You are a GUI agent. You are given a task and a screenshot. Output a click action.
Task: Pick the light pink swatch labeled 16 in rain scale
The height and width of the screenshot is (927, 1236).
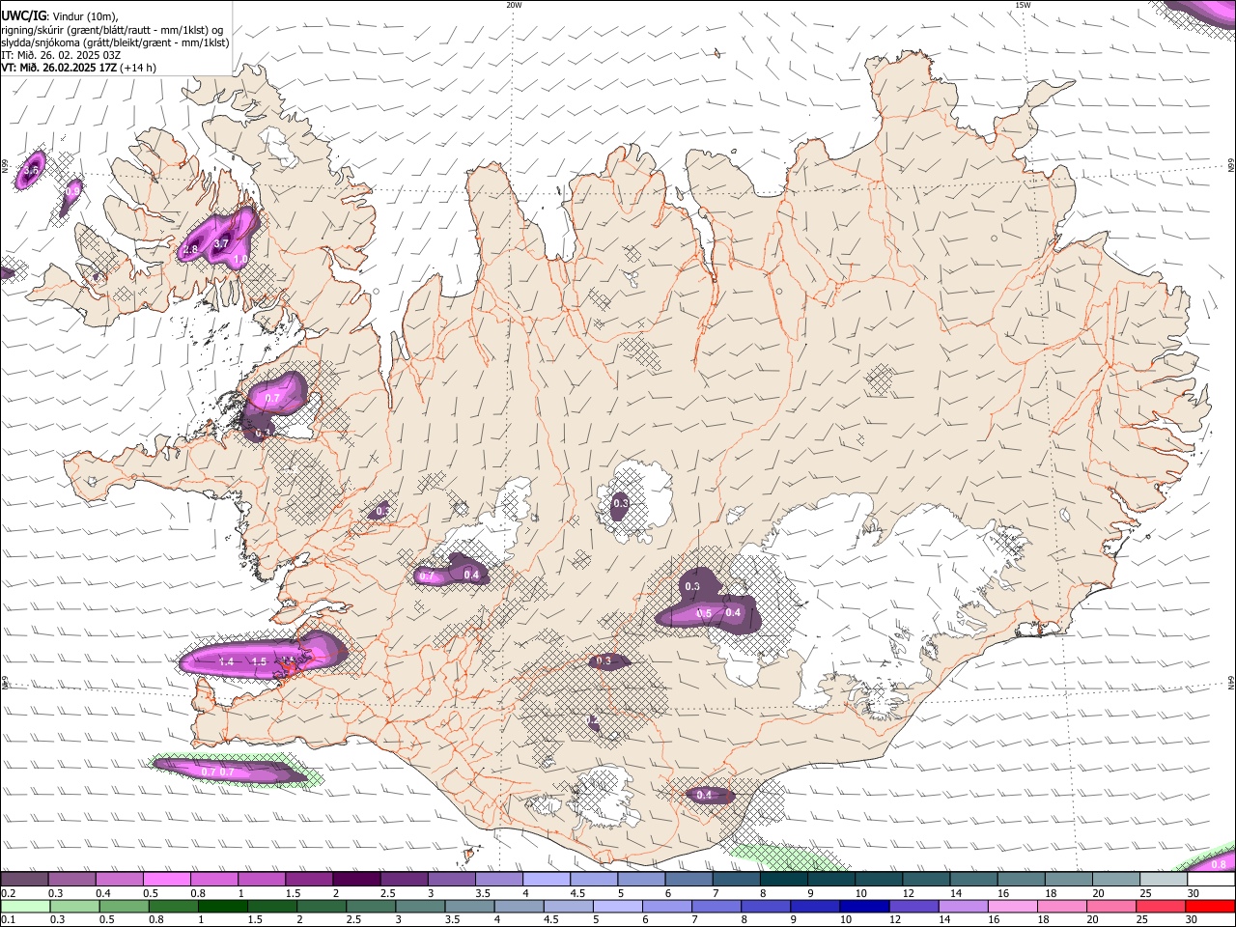[1013, 906]
